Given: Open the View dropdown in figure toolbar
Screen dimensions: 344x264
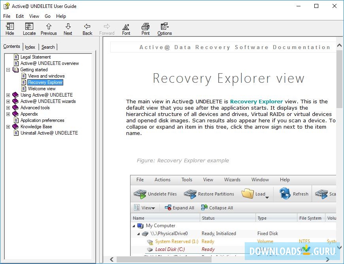Looking at the screenshot, I should (145, 207).
